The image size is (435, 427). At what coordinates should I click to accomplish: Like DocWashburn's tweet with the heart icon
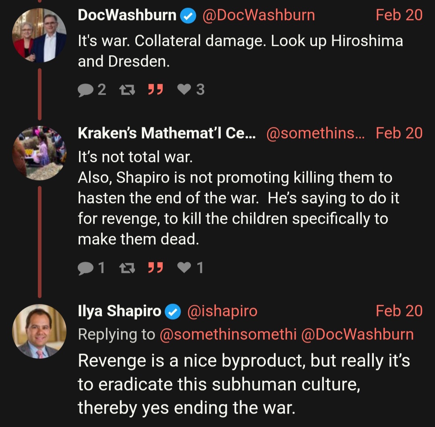[184, 90]
